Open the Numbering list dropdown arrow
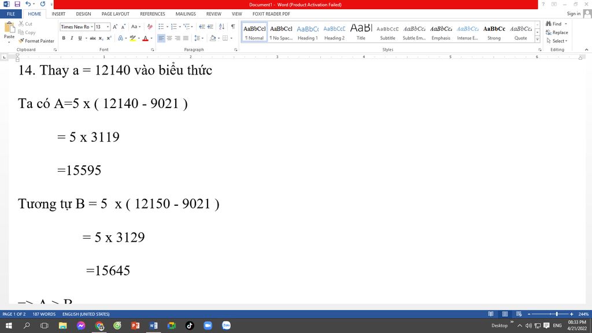The image size is (592, 333). tap(180, 27)
